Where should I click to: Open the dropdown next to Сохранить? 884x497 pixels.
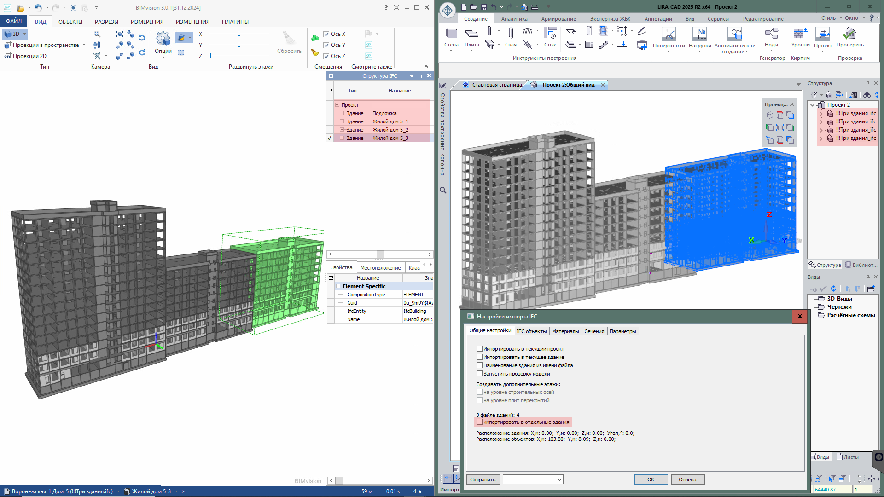click(x=559, y=480)
